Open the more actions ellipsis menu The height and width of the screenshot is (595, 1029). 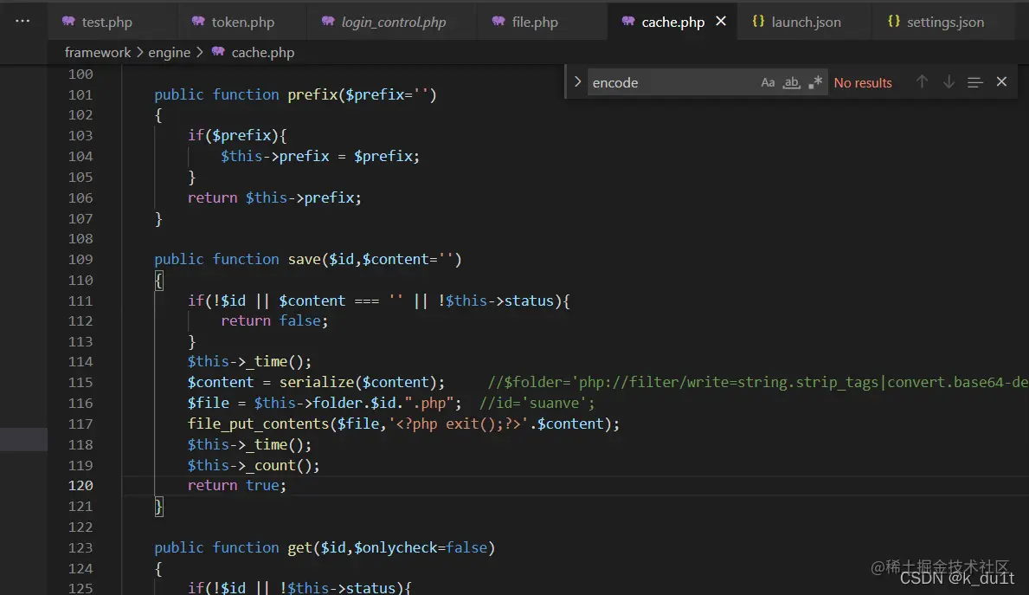[x=23, y=21]
